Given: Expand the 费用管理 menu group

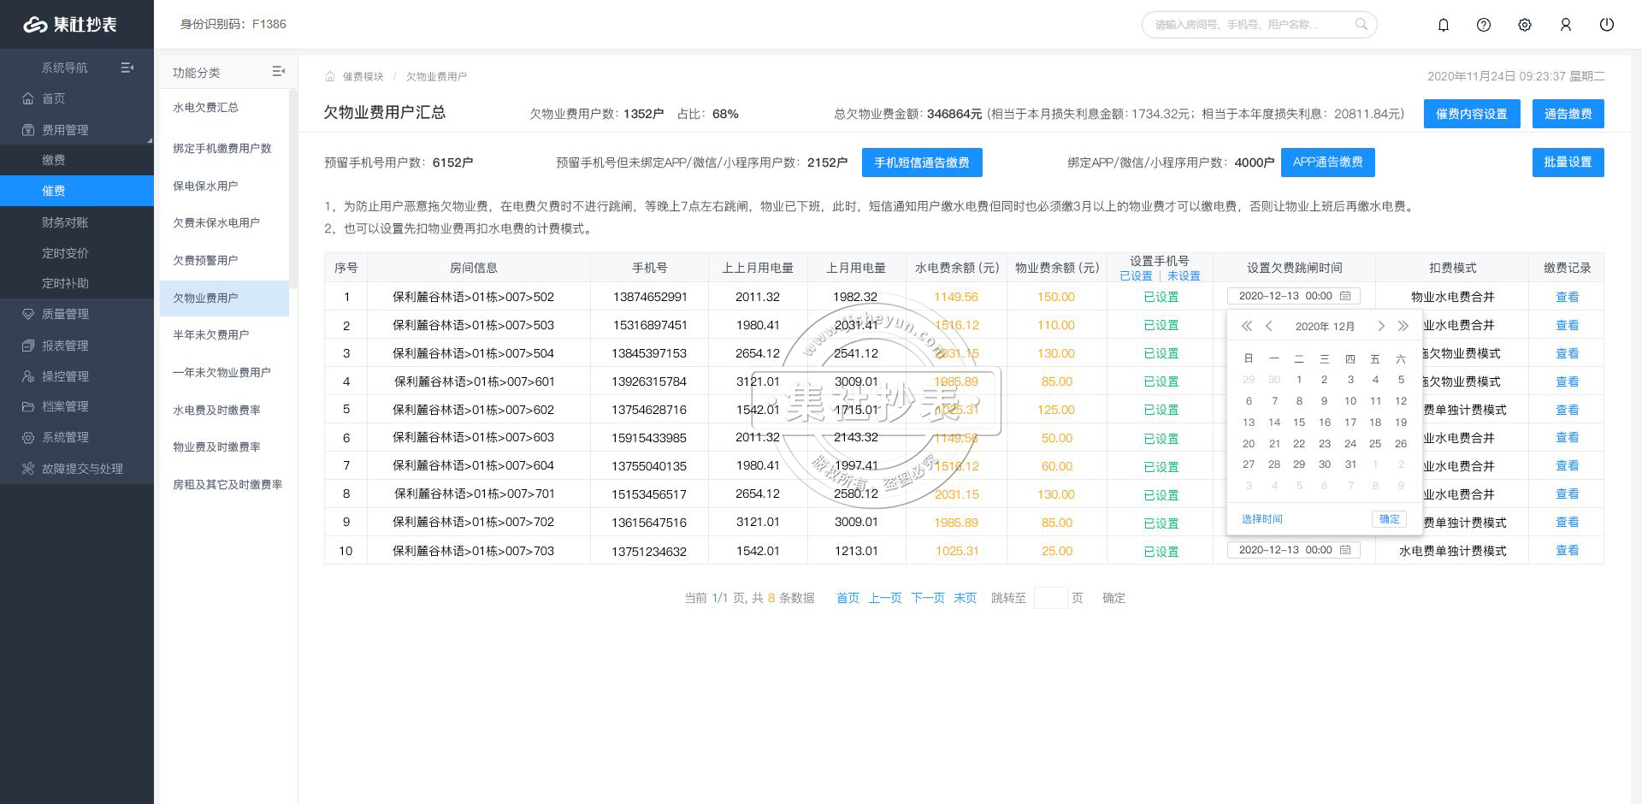Looking at the screenshot, I should [x=65, y=130].
